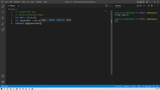Click Ln 5, Col 22 cursor position
The height and width of the screenshot is (90, 160).
(118, 86)
